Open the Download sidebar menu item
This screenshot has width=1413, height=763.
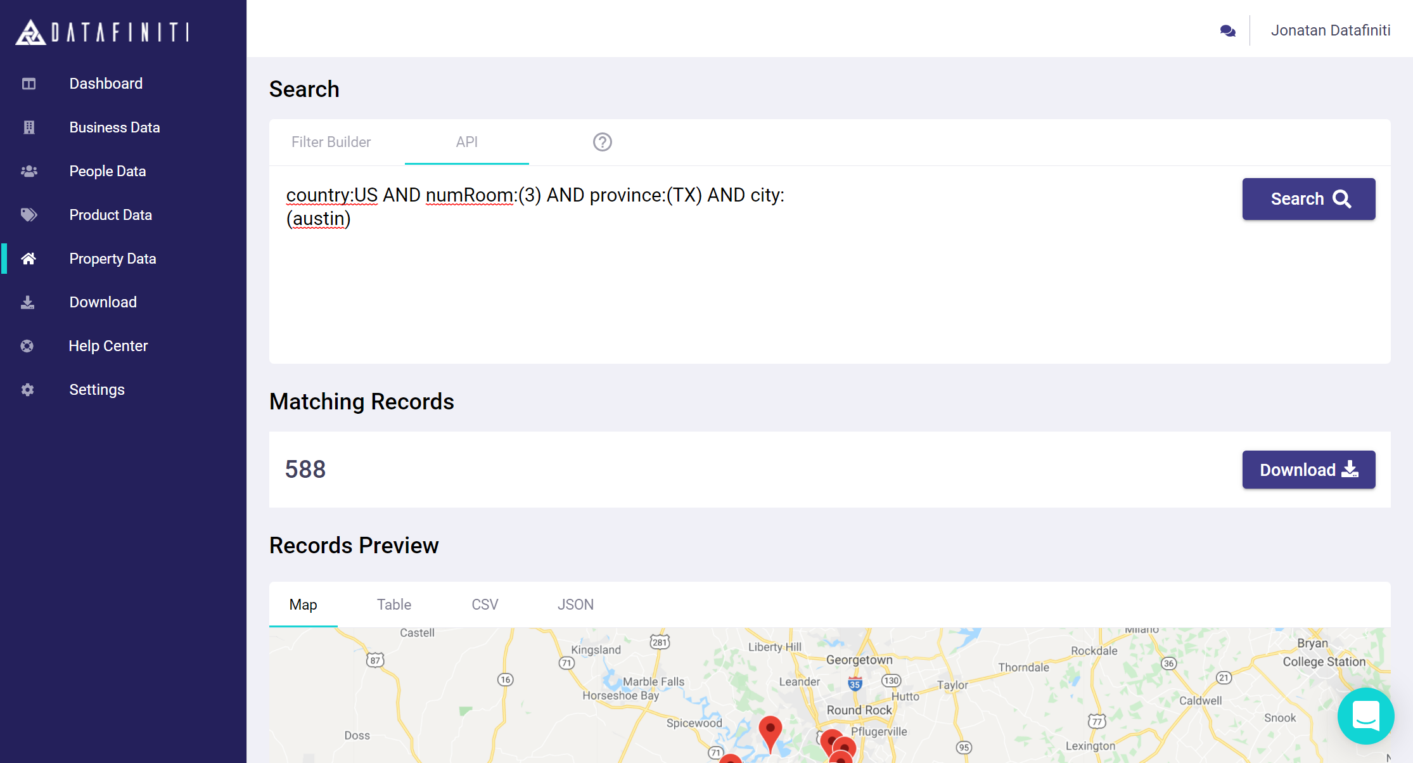103,302
